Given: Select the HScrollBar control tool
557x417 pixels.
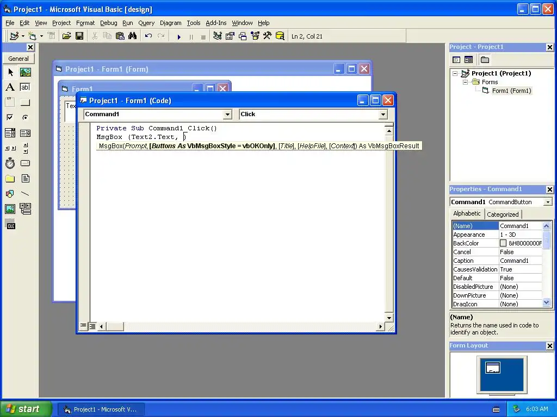Looking at the screenshot, I should [10, 148].
